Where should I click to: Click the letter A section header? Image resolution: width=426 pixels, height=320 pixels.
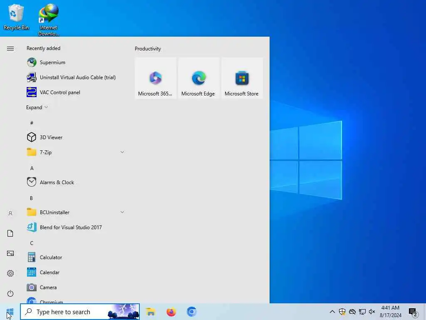[x=32, y=168]
